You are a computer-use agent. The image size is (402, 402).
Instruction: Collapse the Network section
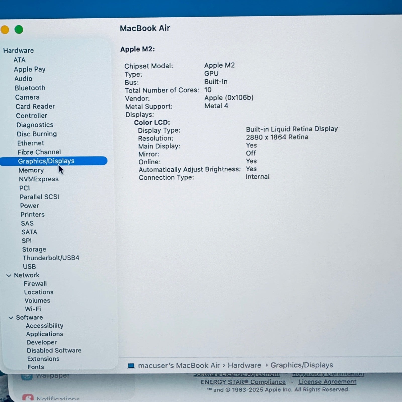pos(9,275)
